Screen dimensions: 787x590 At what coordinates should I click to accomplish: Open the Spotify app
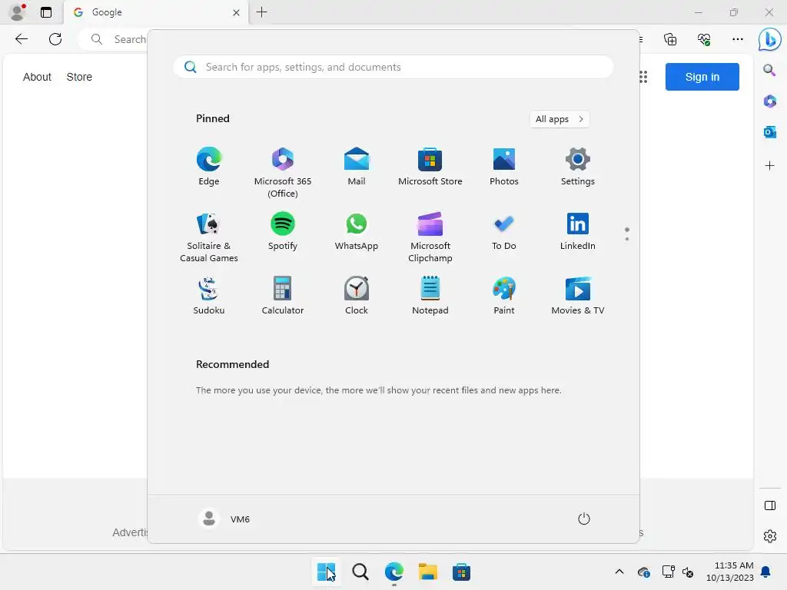coord(283,231)
